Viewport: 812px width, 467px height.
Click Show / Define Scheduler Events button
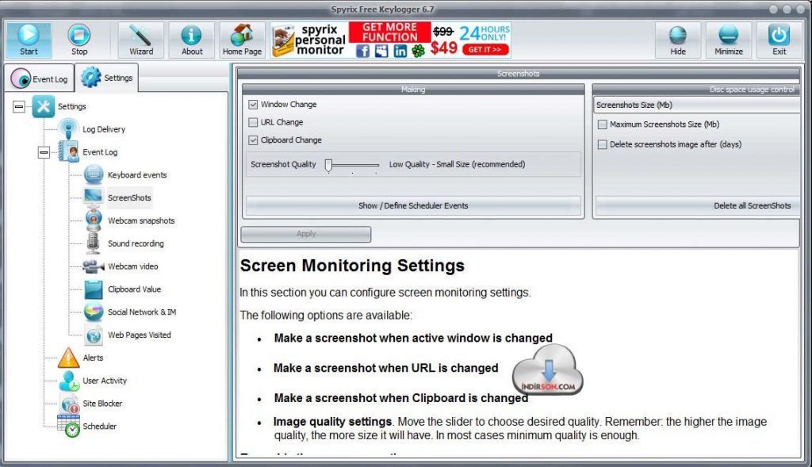coord(412,205)
